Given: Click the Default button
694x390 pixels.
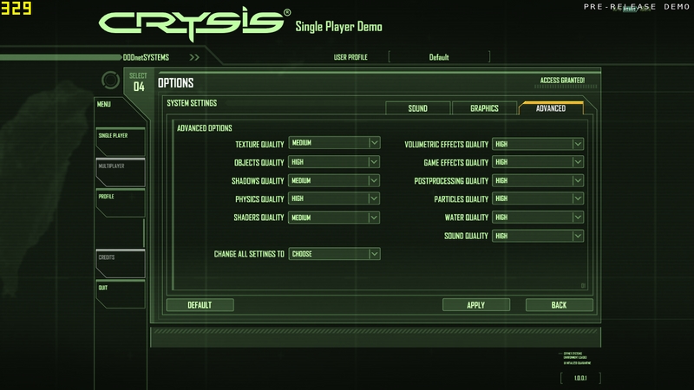Looking at the screenshot, I should [x=200, y=305].
